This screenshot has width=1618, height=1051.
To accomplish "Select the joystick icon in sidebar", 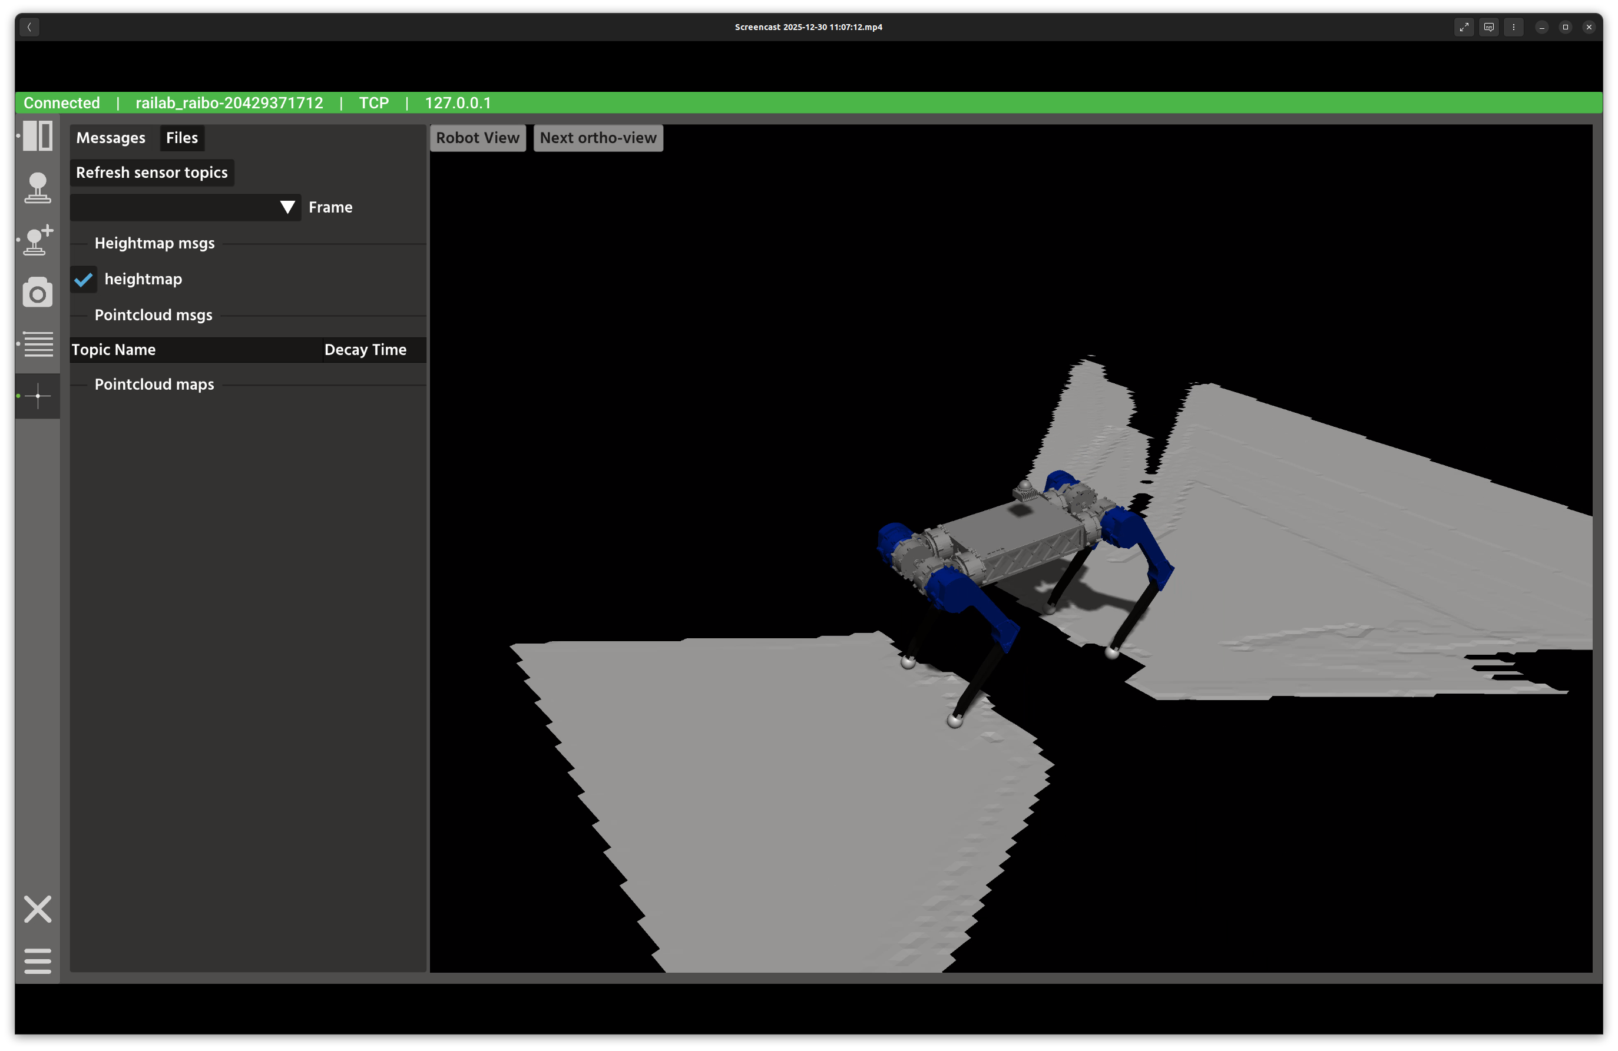I will (x=37, y=187).
